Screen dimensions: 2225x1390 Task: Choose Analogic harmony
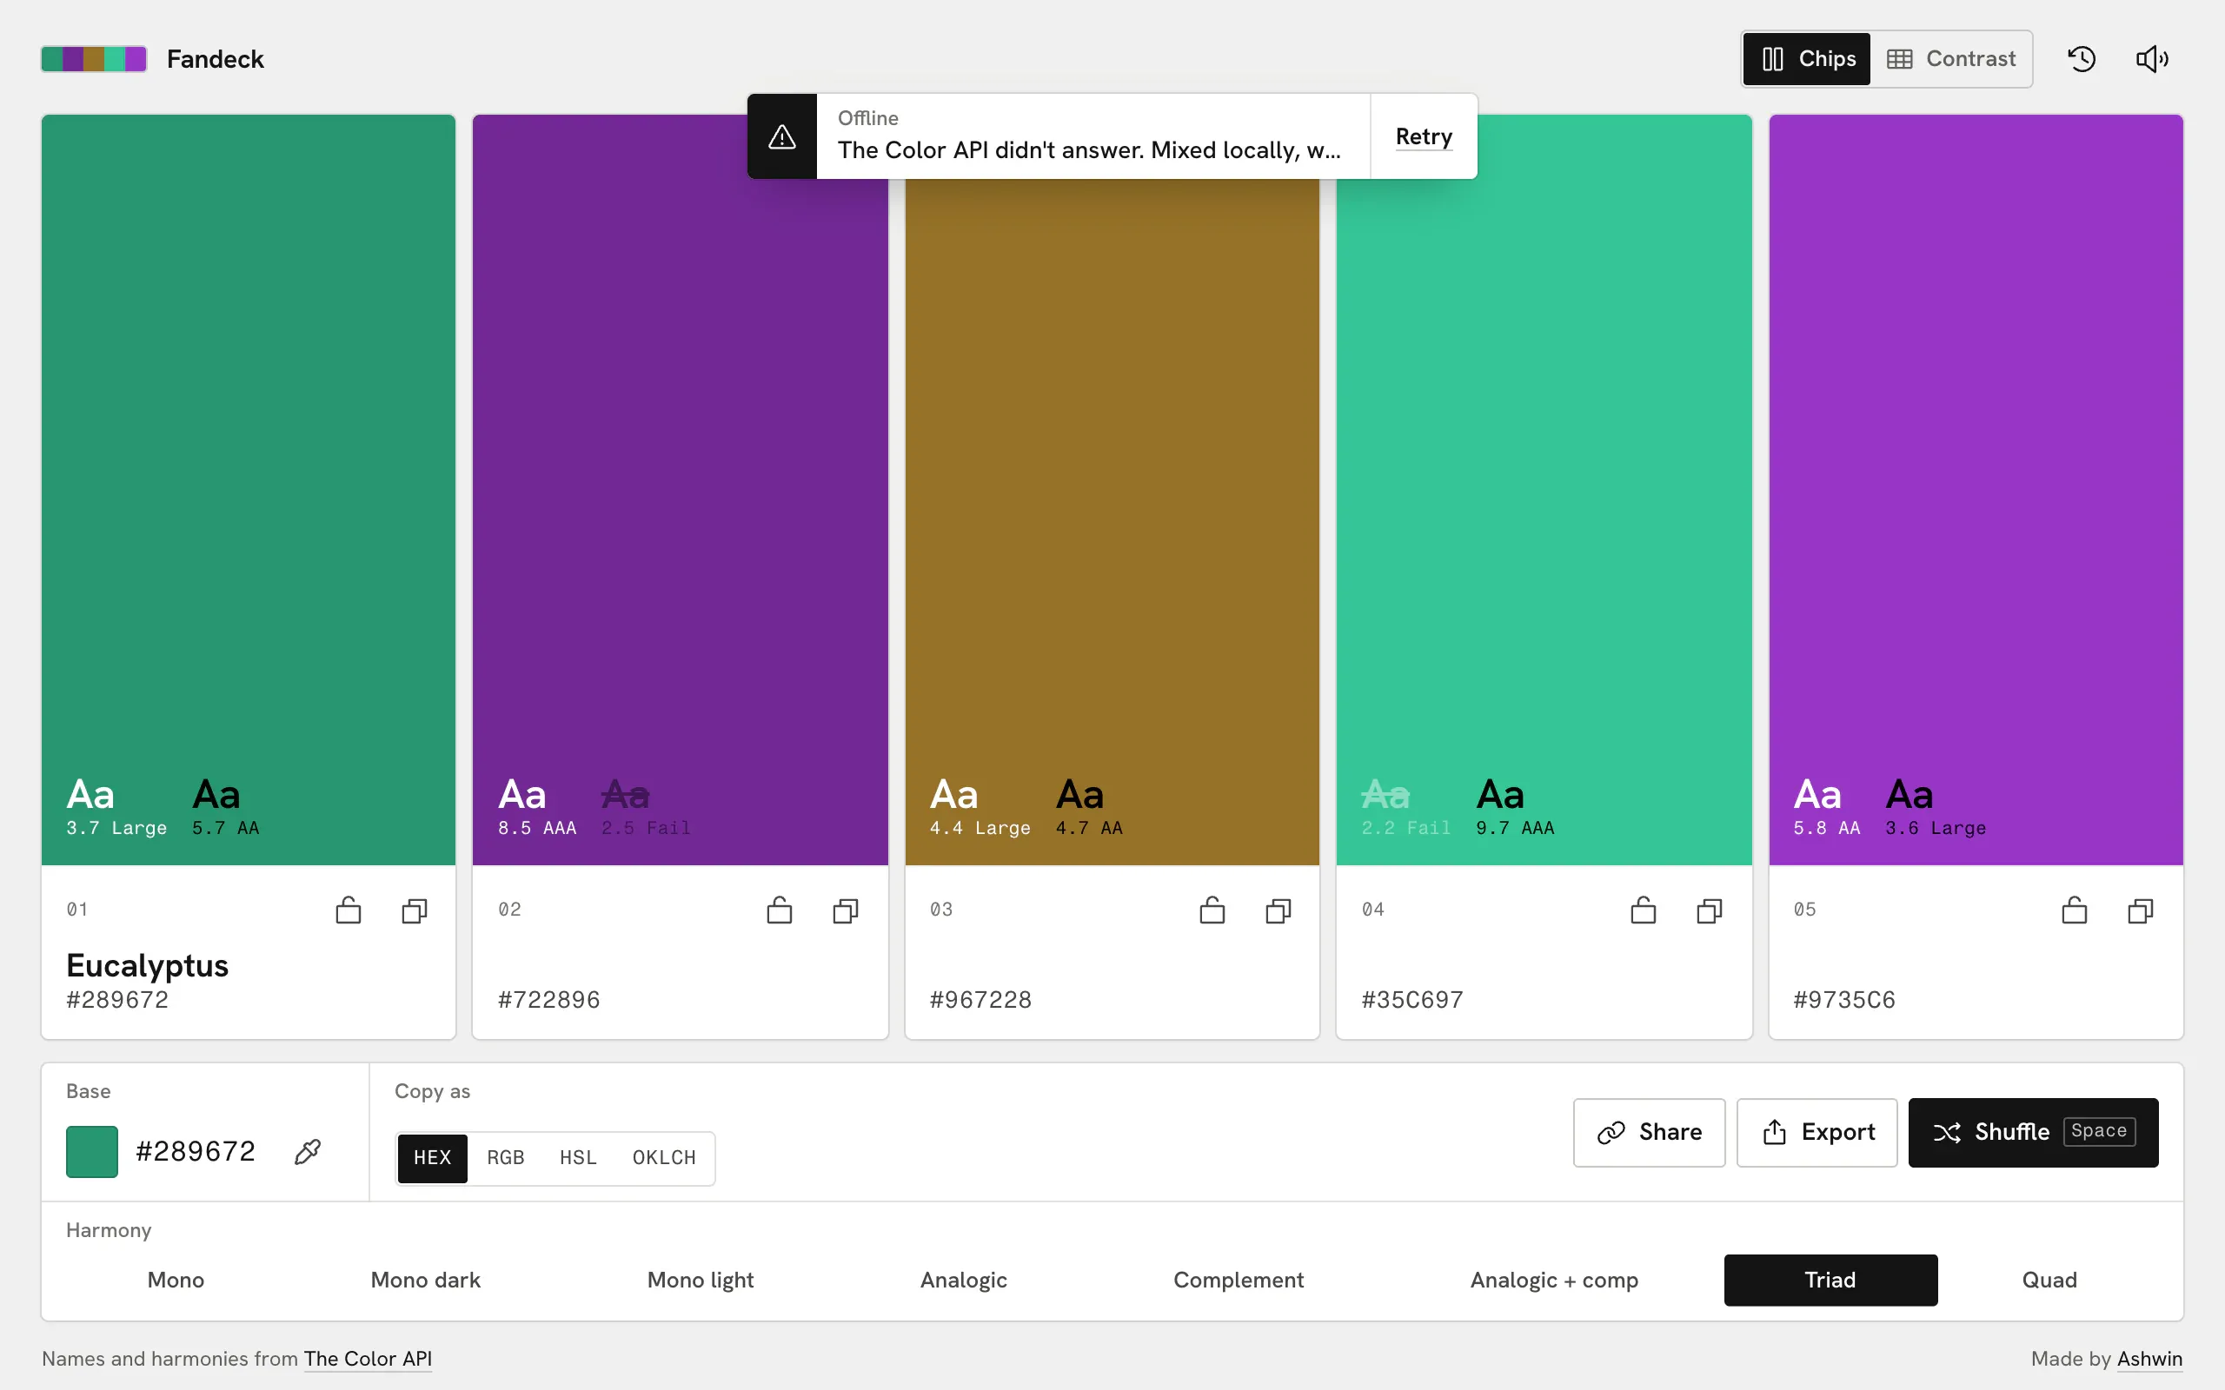coord(964,1280)
